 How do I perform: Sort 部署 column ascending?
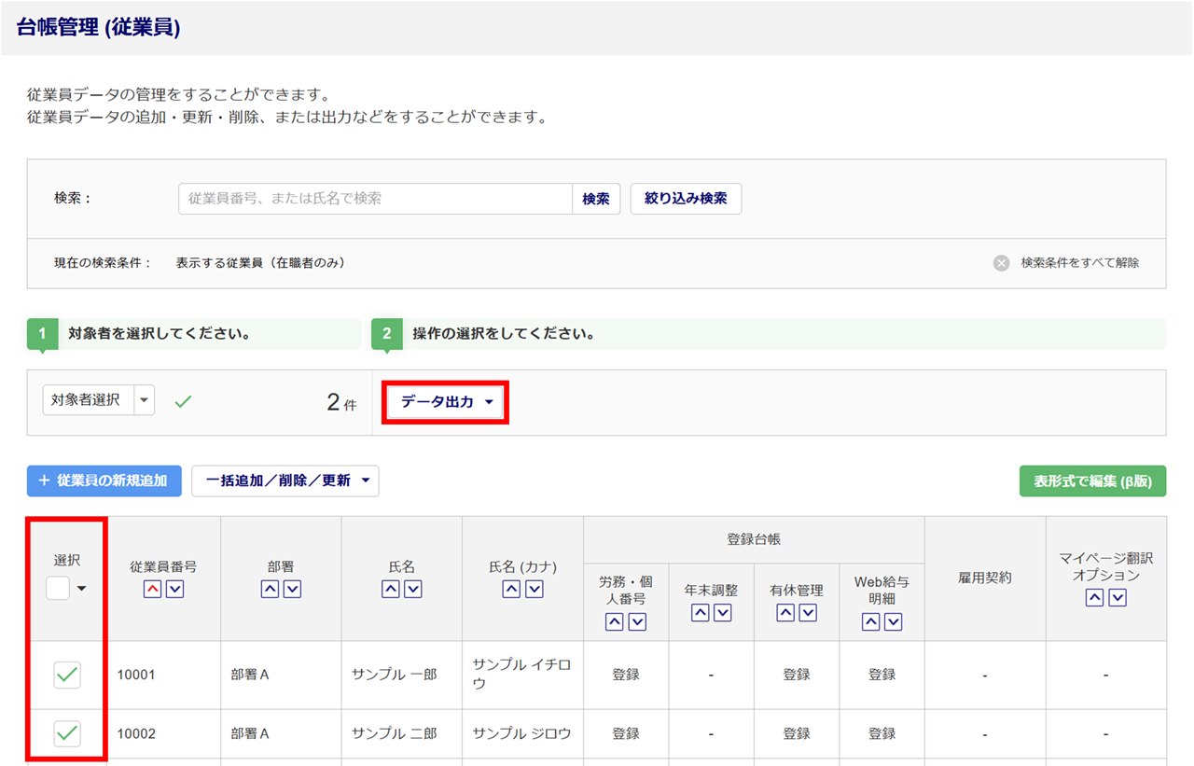point(270,589)
